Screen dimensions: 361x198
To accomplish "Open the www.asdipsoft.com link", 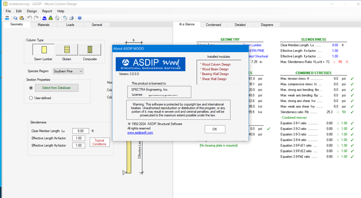I will (x=140, y=133).
